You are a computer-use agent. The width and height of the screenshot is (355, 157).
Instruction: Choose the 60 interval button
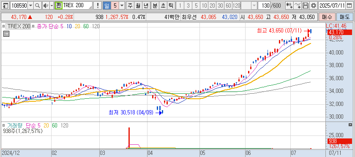(x=229, y=5)
